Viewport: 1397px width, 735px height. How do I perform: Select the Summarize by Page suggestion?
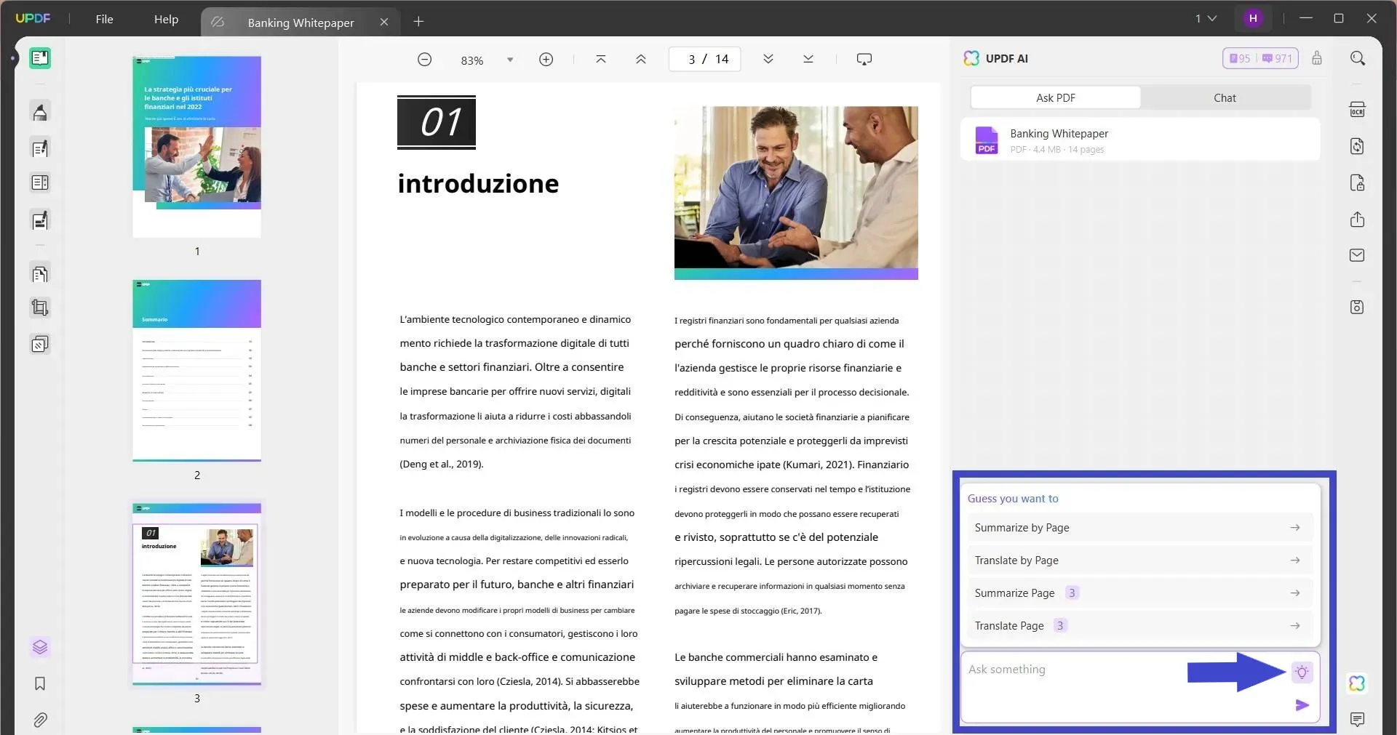(x=1139, y=527)
